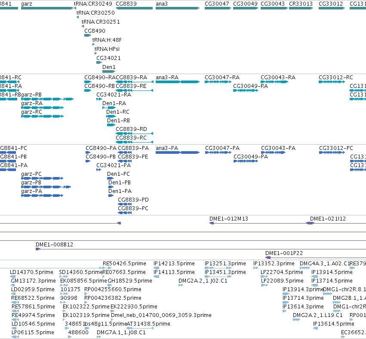Select the DME1-021I12 BAC clone
366x339 pixels.
[x=336, y=223]
